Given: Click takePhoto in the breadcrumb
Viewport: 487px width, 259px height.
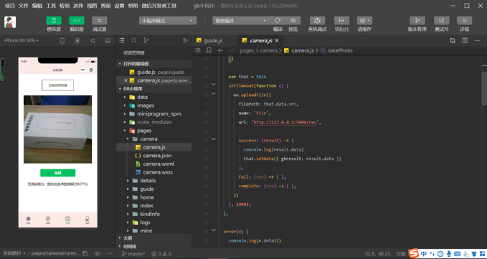Looking at the screenshot, I should click(340, 50).
